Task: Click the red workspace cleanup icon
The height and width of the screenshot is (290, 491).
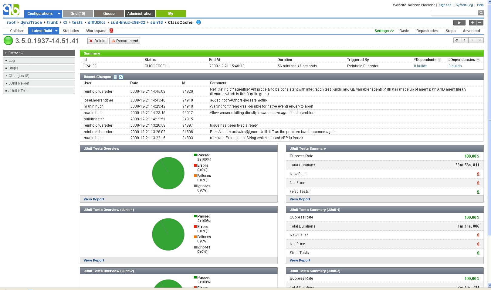Action: point(111,31)
